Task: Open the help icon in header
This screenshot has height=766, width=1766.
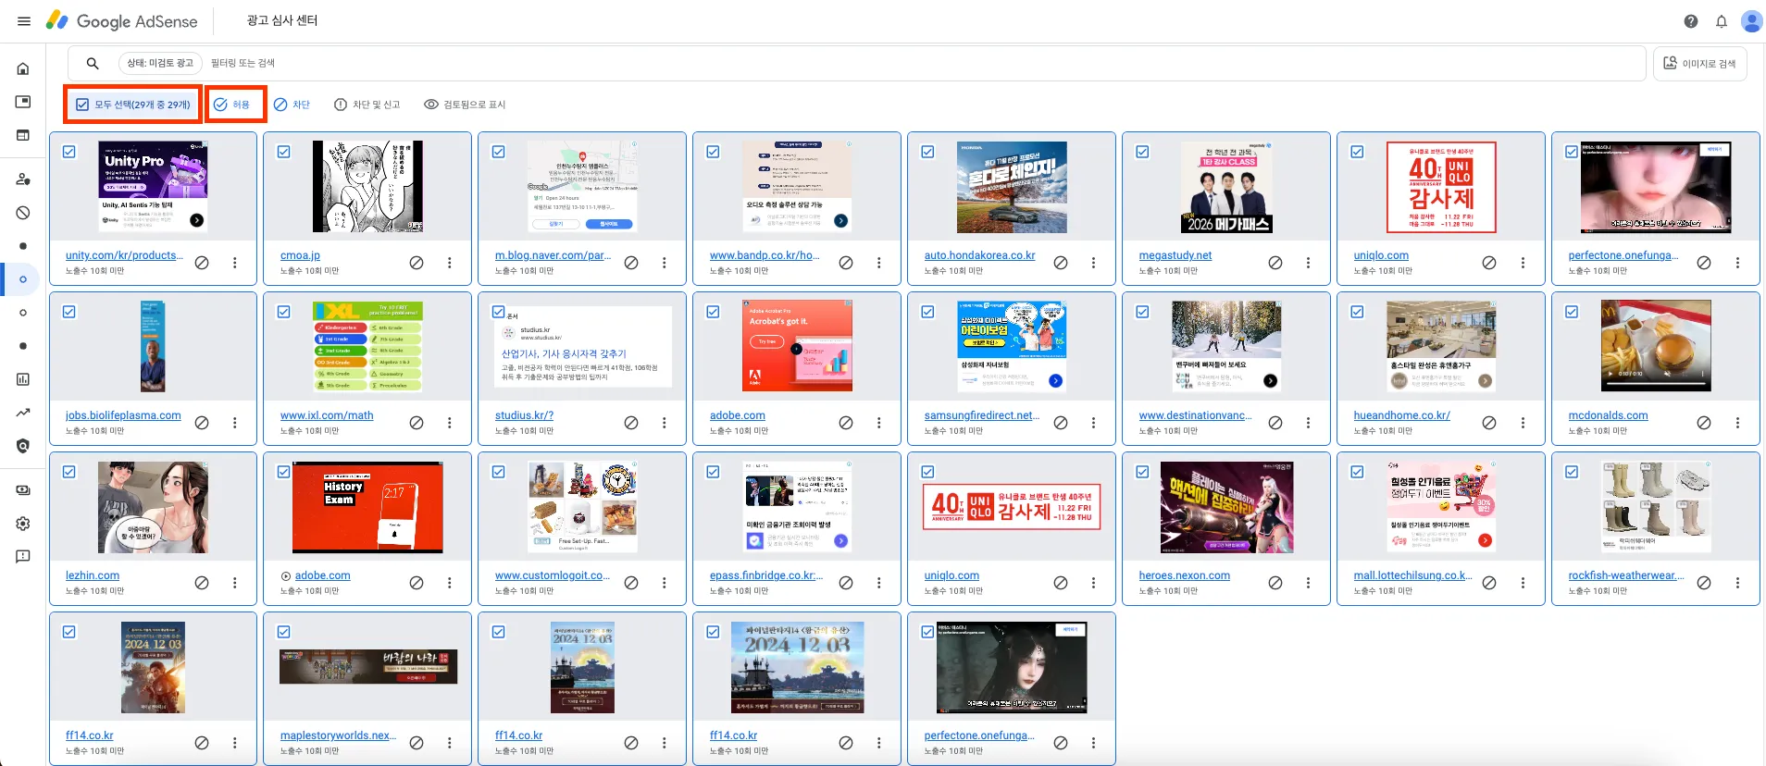Action: [1690, 21]
